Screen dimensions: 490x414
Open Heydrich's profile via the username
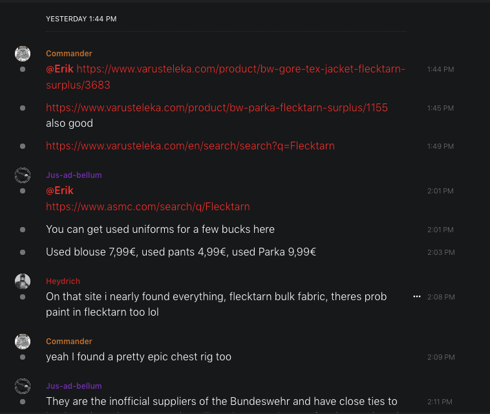pos(63,281)
